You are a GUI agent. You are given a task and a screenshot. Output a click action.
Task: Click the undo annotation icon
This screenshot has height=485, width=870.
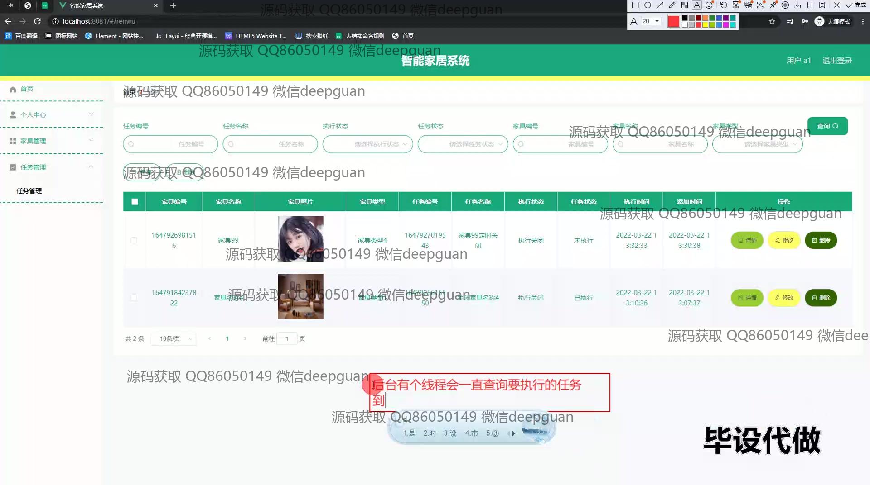point(724,5)
